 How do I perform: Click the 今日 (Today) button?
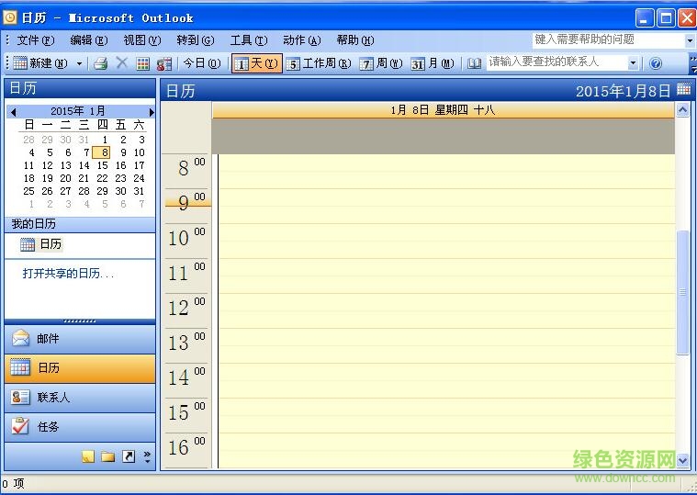tap(201, 63)
